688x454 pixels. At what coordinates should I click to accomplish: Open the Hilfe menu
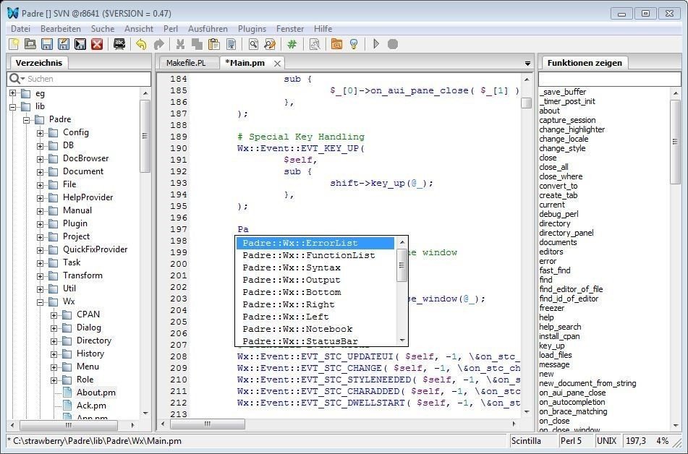(323, 28)
